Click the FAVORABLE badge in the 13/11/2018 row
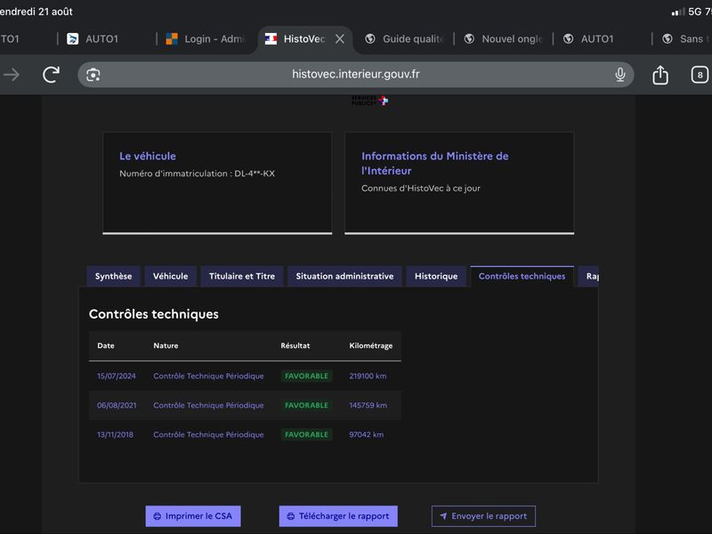The width and height of the screenshot is (712, 534). 306,434
